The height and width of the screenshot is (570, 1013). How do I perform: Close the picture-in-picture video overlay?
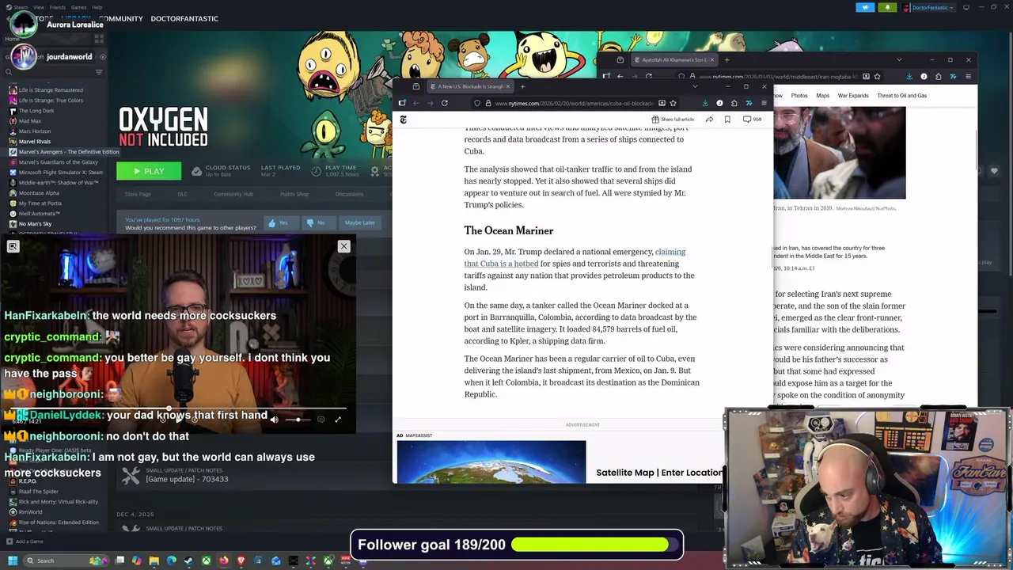(343, 246)
